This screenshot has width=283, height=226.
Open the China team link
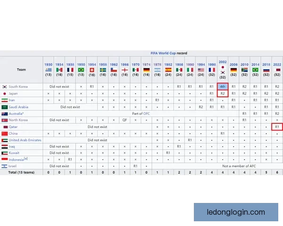tap(13, 133)
